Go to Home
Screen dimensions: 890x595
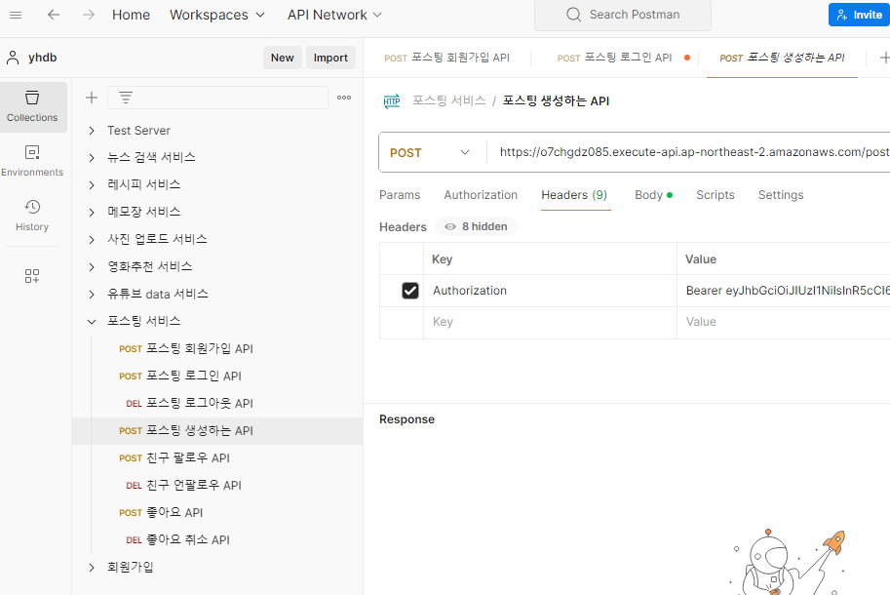click(x=132, y=15)
